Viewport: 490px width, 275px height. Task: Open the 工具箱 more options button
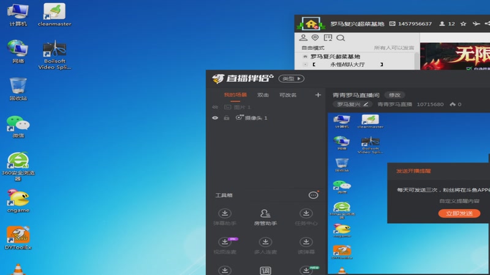[313, 195]
